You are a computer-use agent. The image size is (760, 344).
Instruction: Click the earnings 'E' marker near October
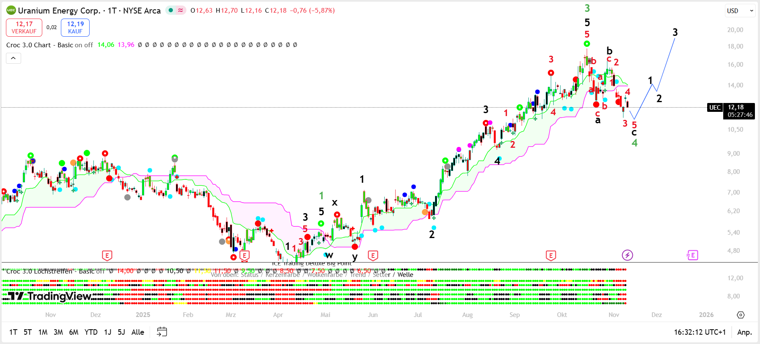[550, 255]
